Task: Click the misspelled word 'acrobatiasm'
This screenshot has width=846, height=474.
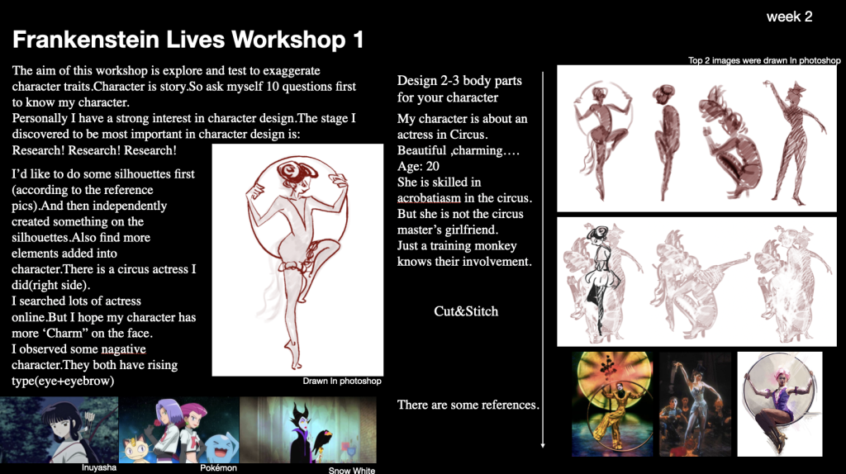Action: pos(429,198)
